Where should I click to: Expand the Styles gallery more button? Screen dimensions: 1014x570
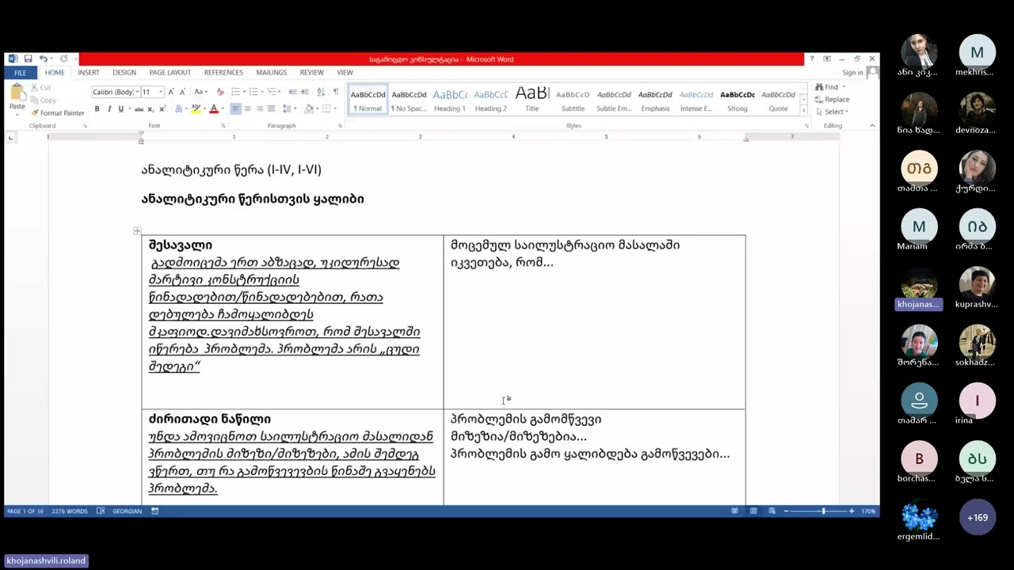click(803, 109)
